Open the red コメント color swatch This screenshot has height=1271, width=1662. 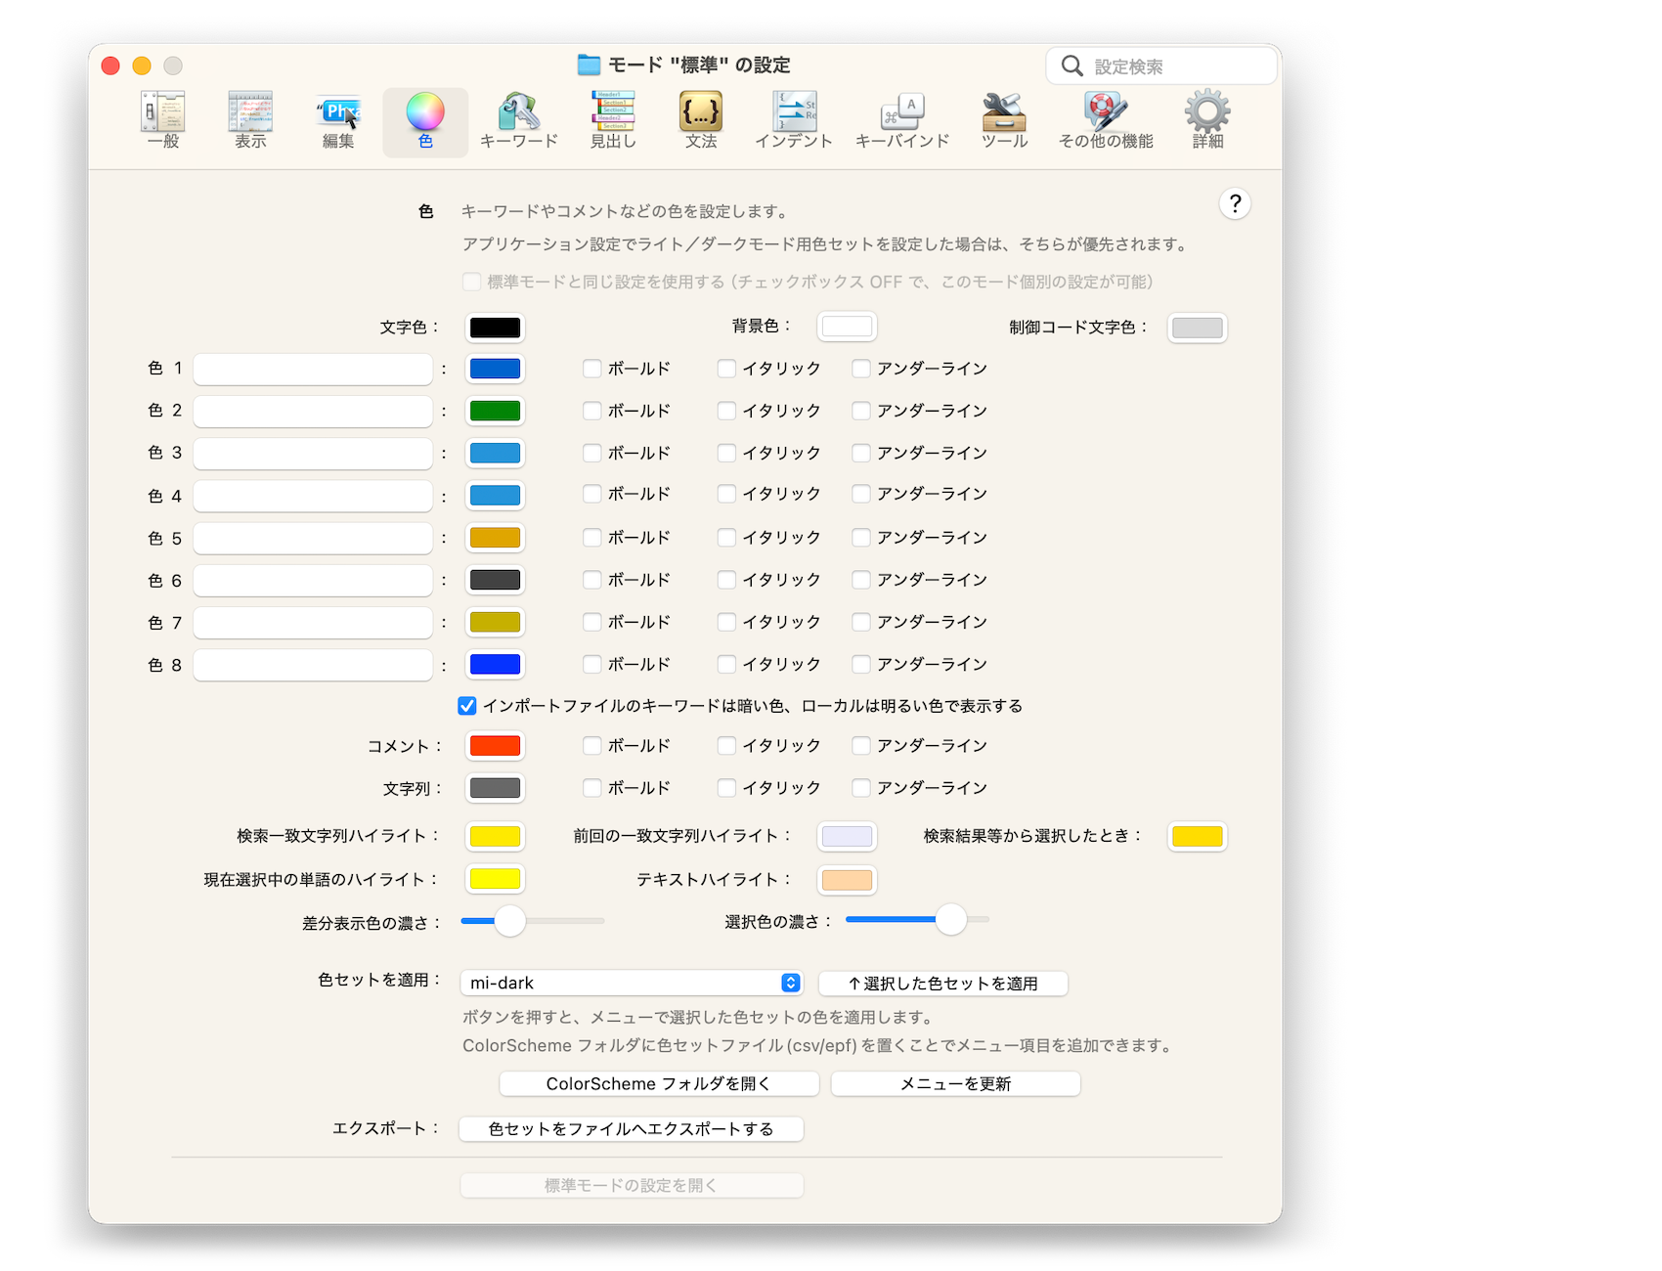coord(495,746)
